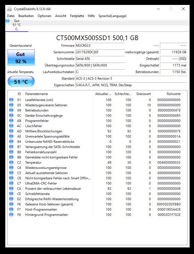Click the ID column header
The height and width of the screenshot is (254, 194).
coord(19,94)
